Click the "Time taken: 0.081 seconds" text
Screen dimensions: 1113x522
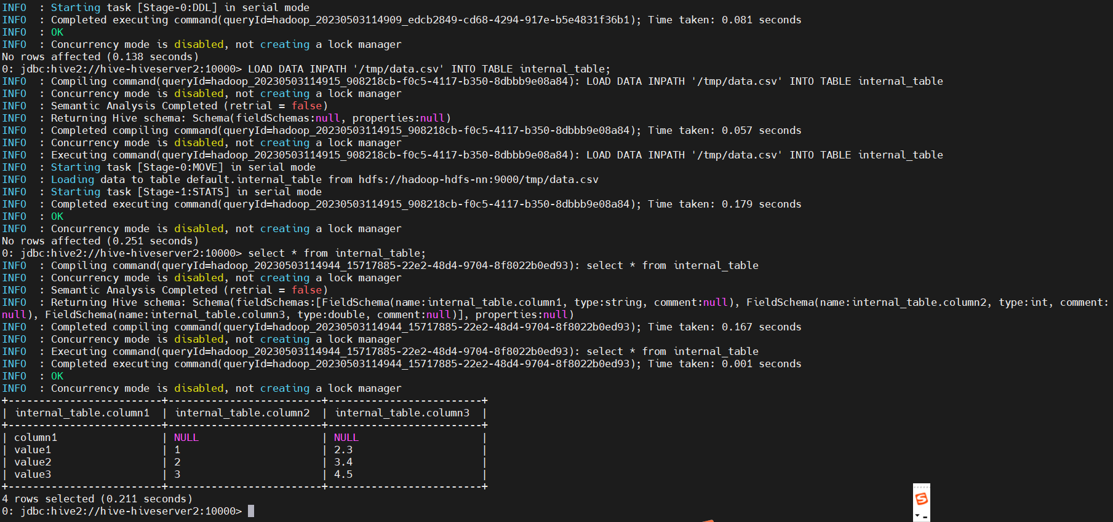[725, 20]
